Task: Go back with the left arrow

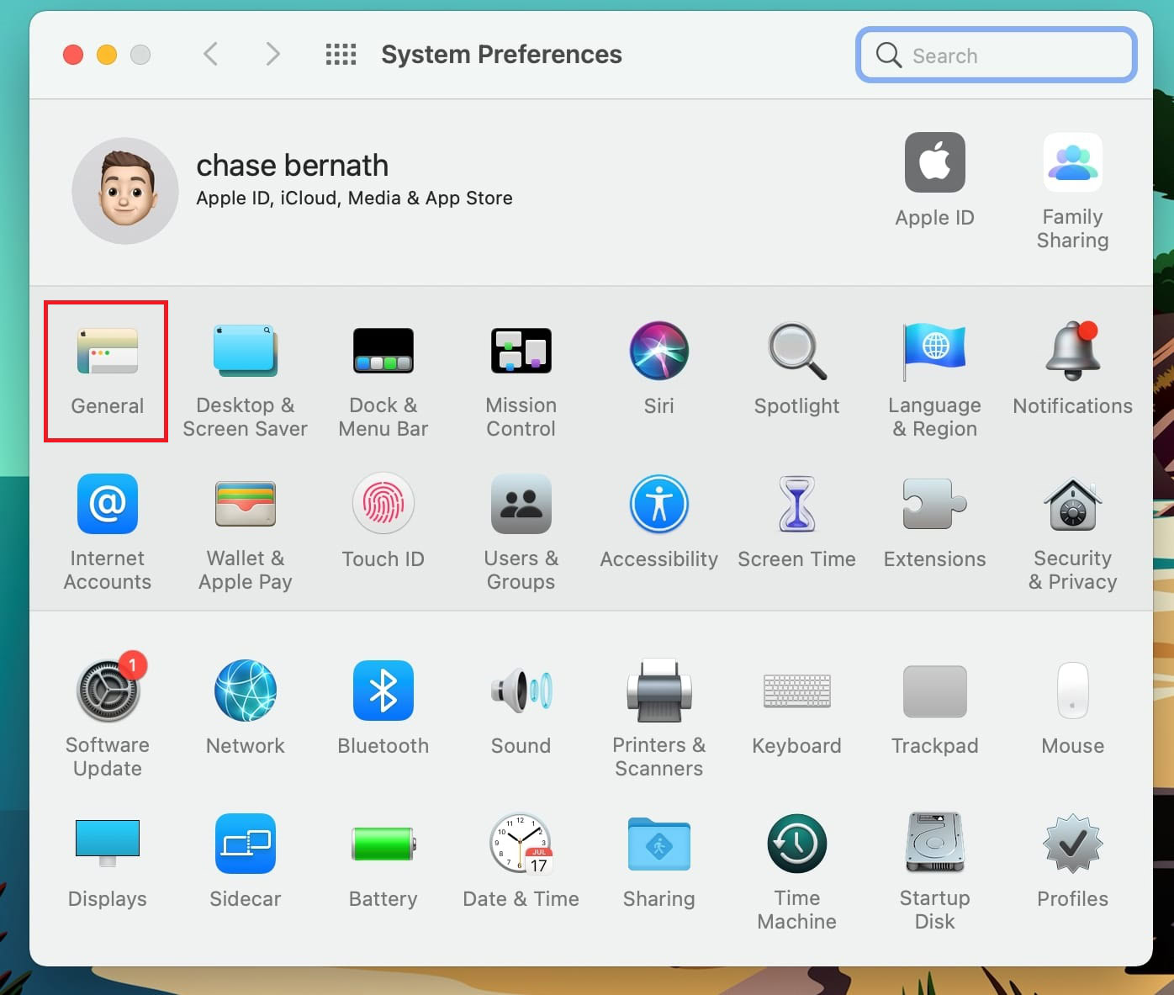Action: [x=210, y=54]
